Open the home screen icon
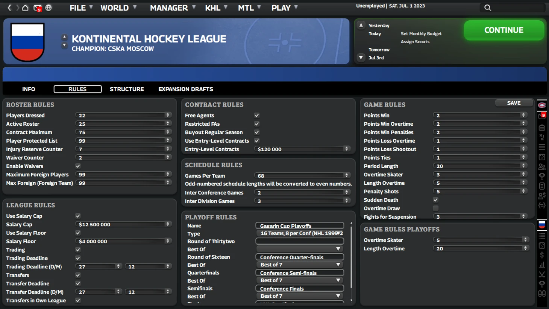This screenshot has width=549, height=309. [25, 8]
